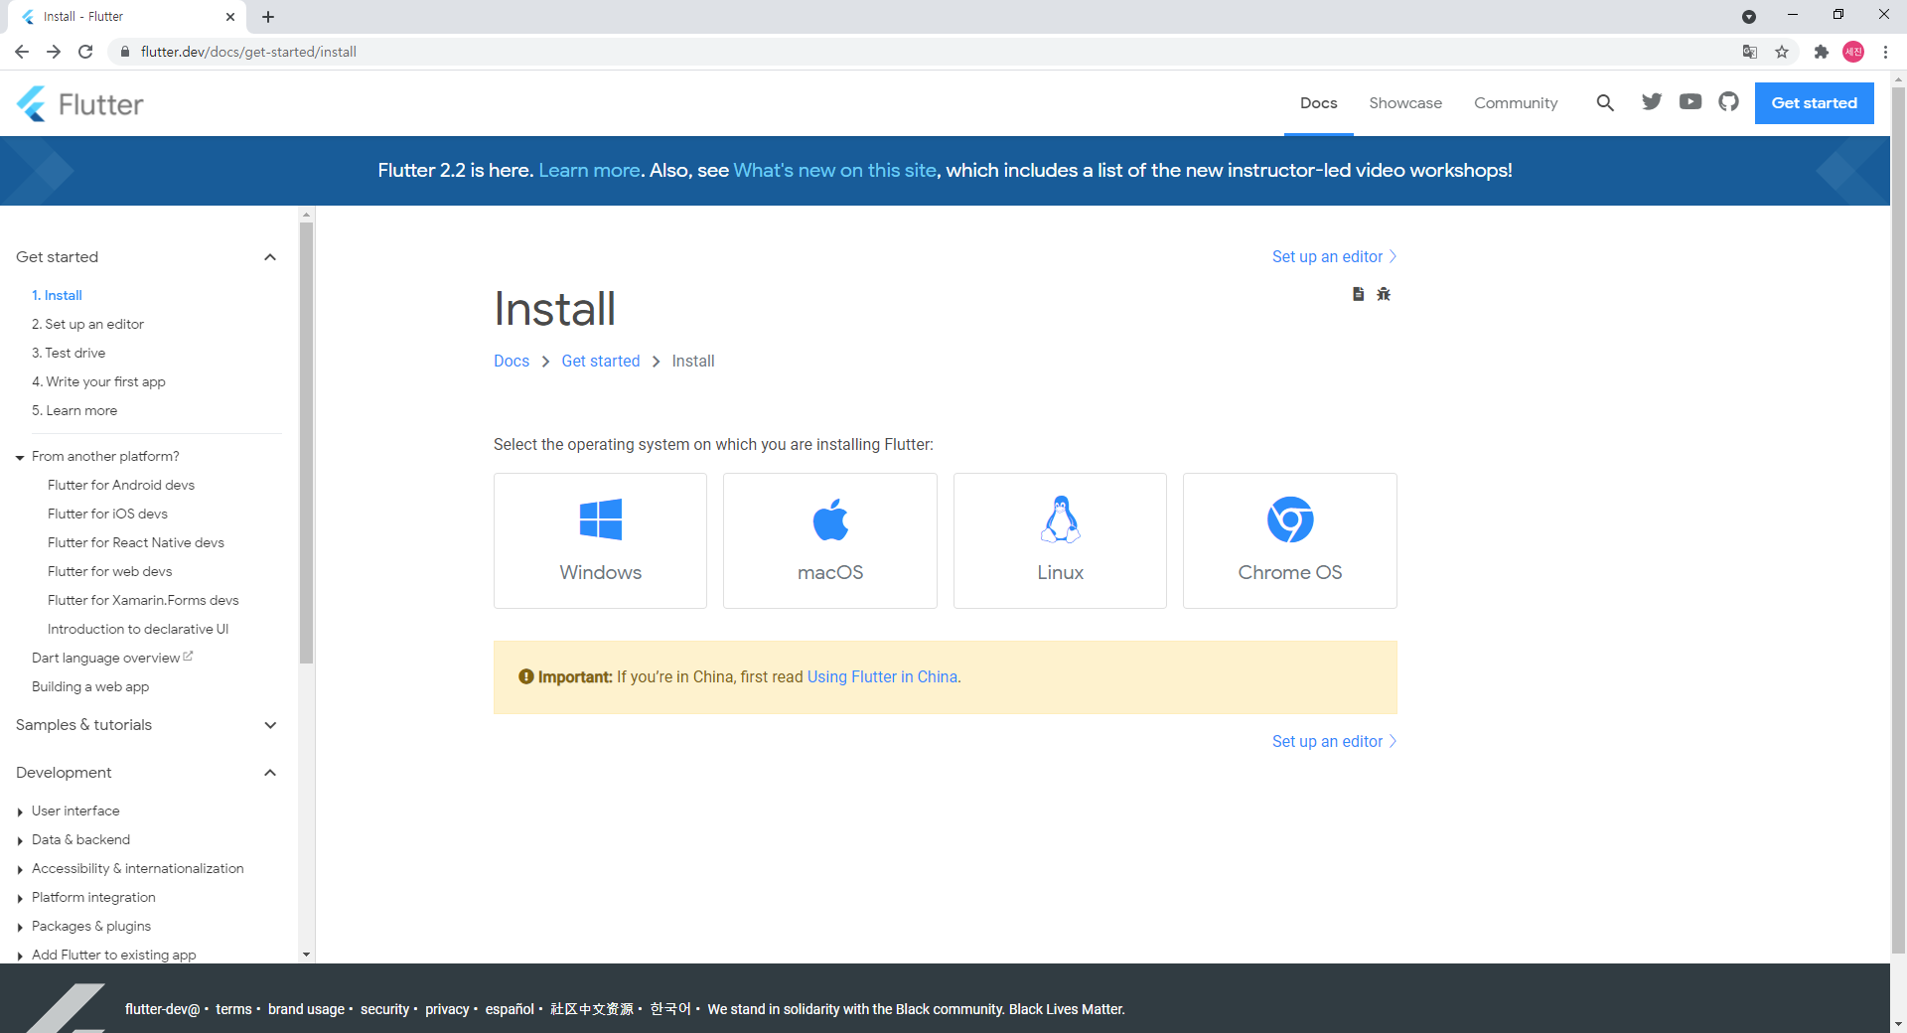The image size is (1907, 1033).
Task: Go back with browser back arrow
Action: [22, 52]
